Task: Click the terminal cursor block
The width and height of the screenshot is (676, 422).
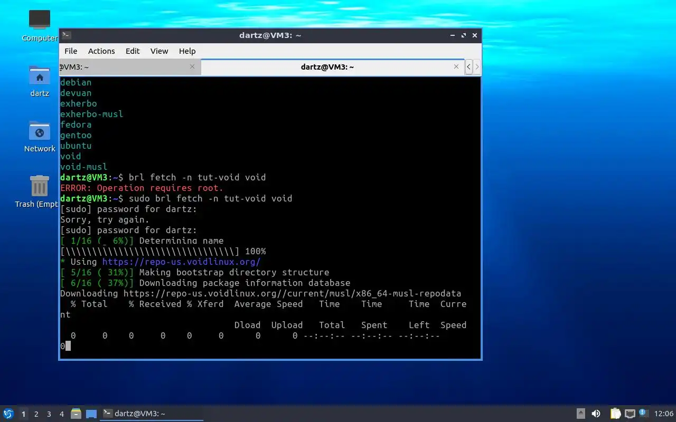Action: [x=68, y=346]
